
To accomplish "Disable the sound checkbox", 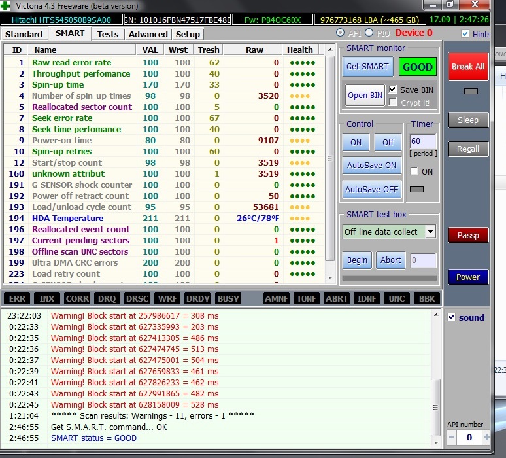I will click(452, 317).
